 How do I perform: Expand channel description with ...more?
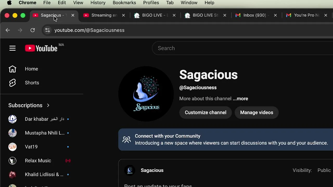240,99
